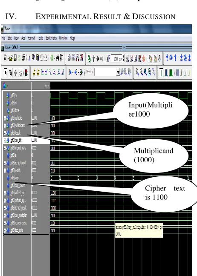Image resolution: width=197 pixels, height=276 pixels.
Task: Select the /gf3/step signal
Action: (x=14, y=178)
